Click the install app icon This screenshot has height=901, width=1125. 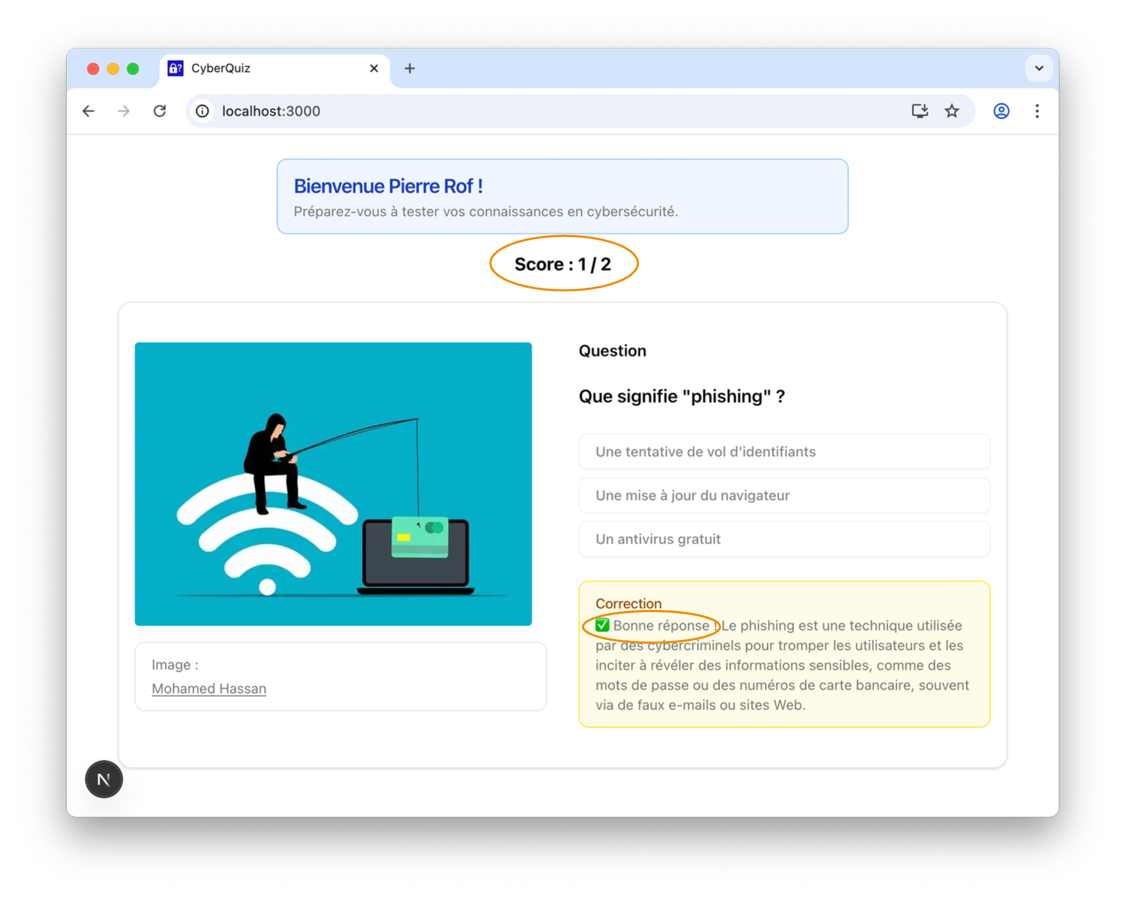click(919, 111)
